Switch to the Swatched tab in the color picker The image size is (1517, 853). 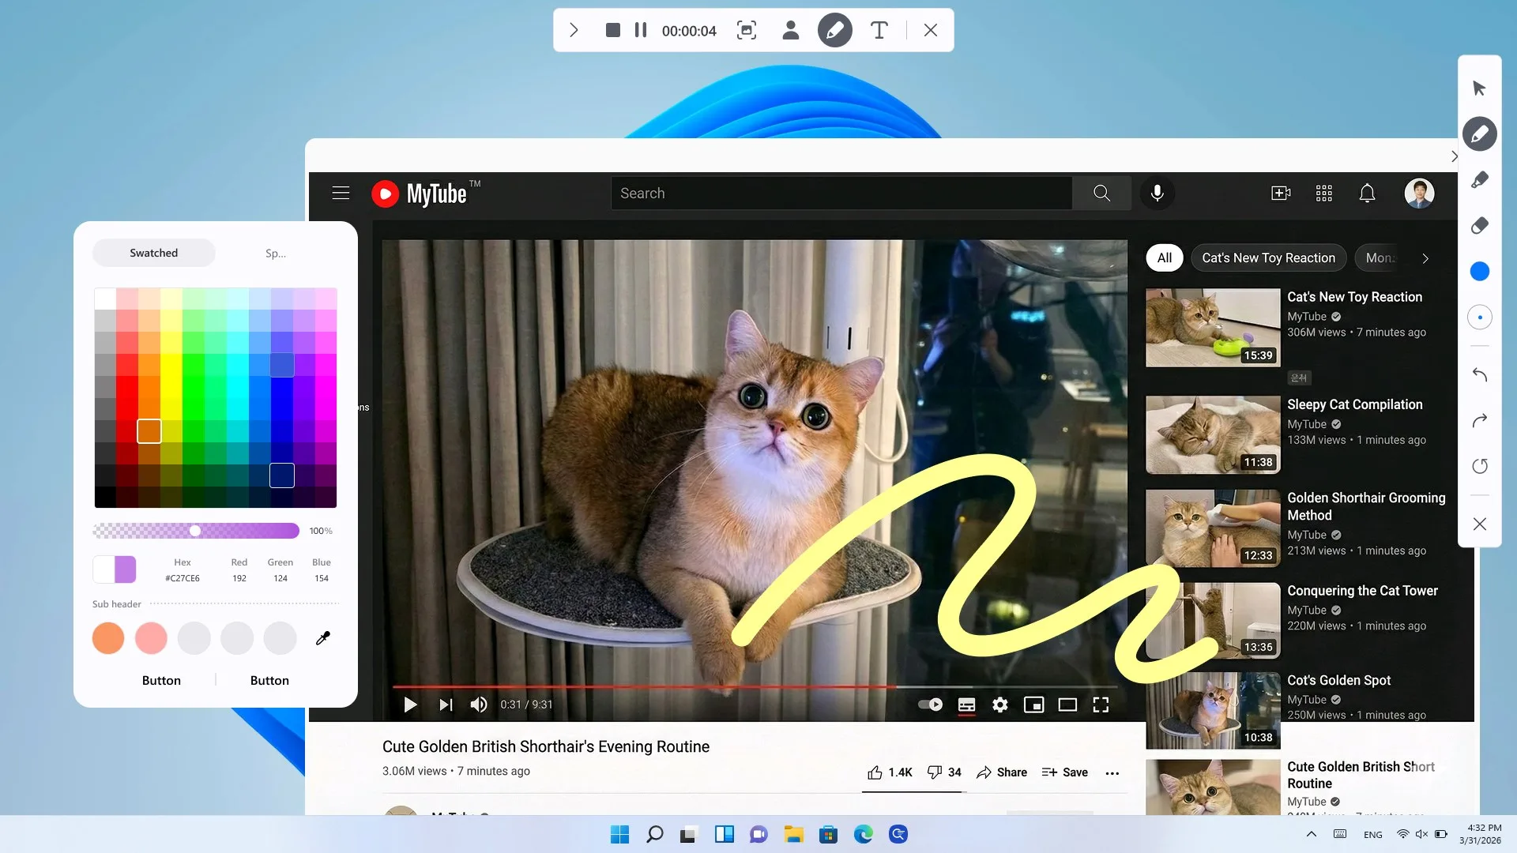pyautogui.click(x=153, y=253)
